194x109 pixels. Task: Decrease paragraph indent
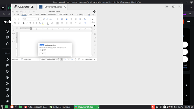pyautogui.click(x=71, y=19)
